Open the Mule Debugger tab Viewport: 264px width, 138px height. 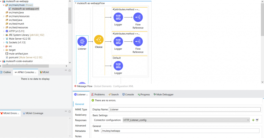(163, 95)
